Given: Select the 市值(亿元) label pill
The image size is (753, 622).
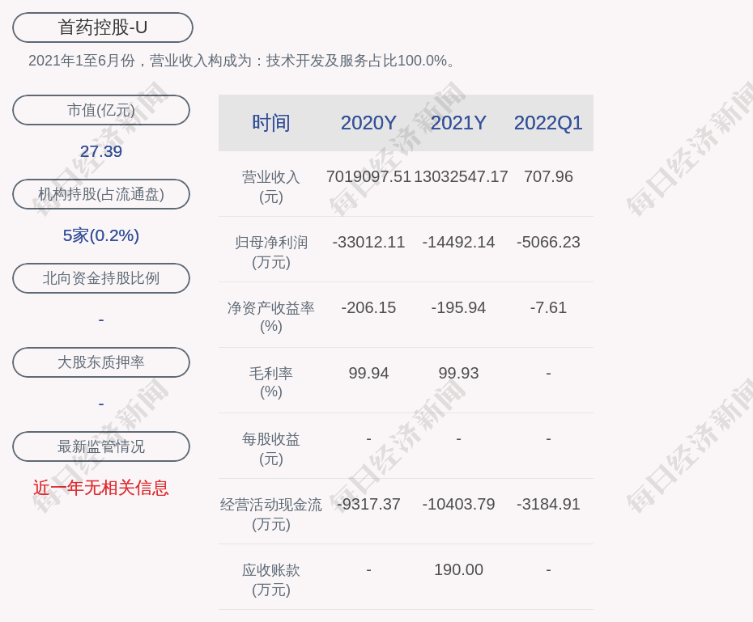Looking at the screenshot, I should tap(101, 110).
